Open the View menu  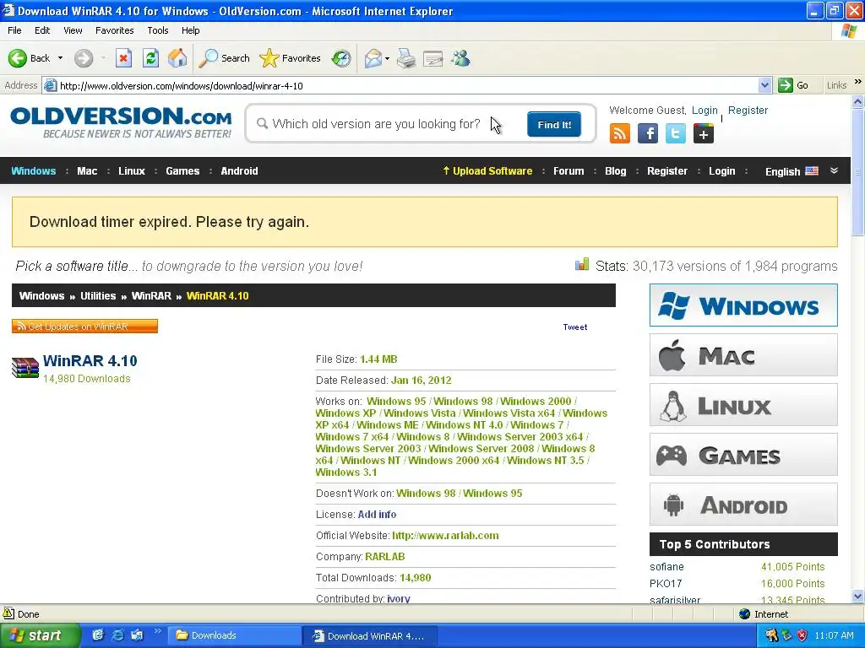73,30
